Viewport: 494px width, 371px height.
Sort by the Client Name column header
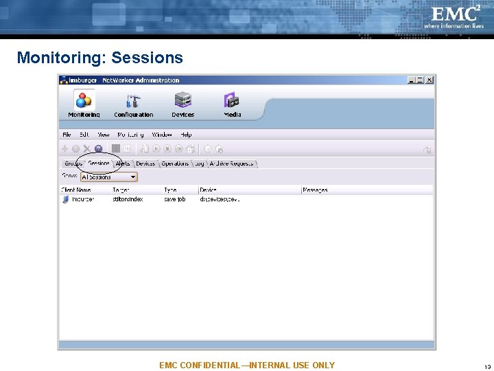pyautogui.click(x=85, y=190)
